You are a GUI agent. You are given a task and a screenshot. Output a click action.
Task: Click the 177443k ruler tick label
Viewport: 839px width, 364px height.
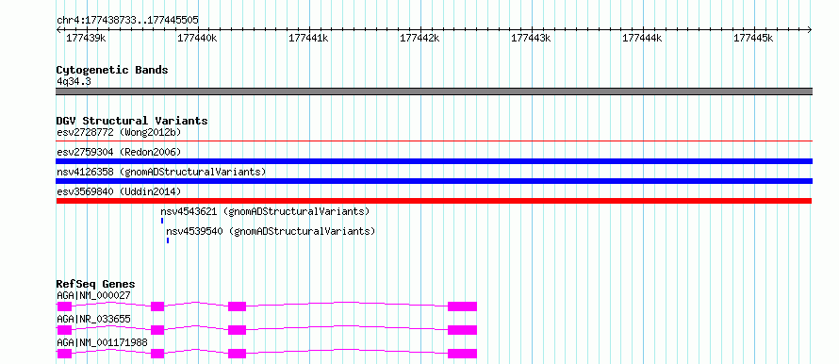[x=530, y=38]
